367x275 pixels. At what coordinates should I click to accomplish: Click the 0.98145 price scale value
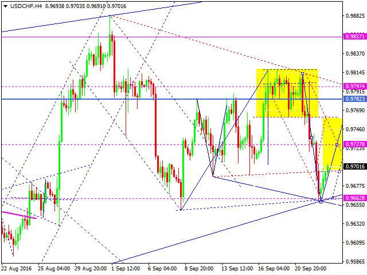tap(355, 73)
